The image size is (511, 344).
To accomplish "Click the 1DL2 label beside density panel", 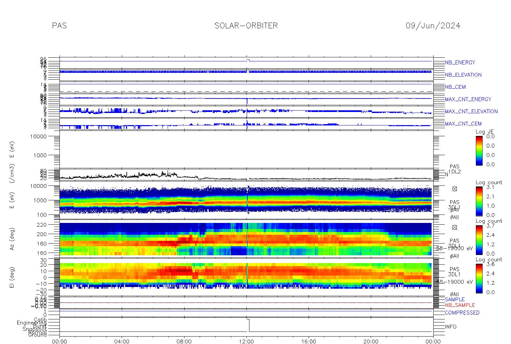I will [455, 172].
